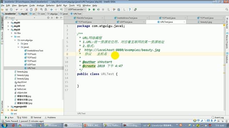
Task: Open Maven Projects side panel
Action: [227, 41]
